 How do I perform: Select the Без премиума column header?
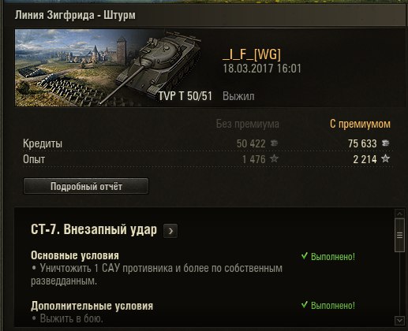pos(248,124)
